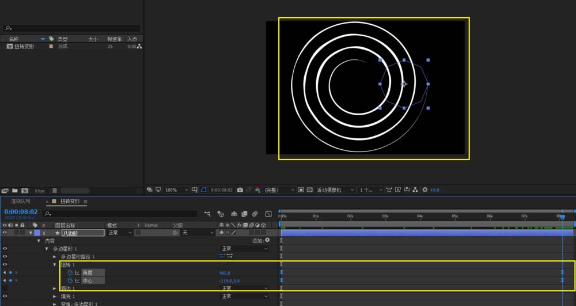Viewport: 576px width, 306px height.
Task: Toggle visibility of 八边形 layer
Action: (x=5, y=233)
